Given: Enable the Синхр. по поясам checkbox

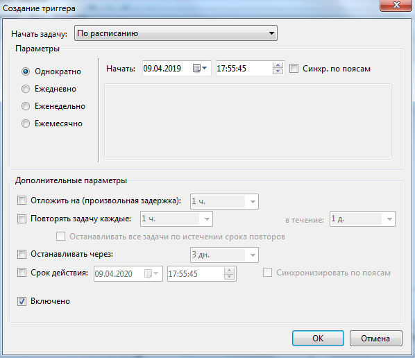Looking at the screenshot, I should coord(294,69).
